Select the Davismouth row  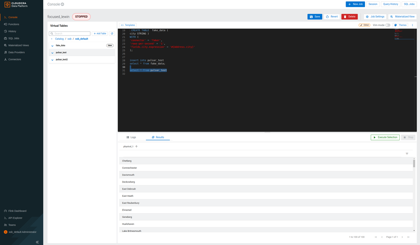[x=266, y=175]
